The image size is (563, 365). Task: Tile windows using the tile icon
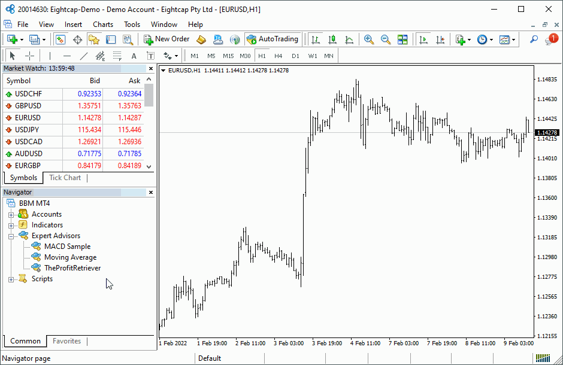[x=402, y=39]
